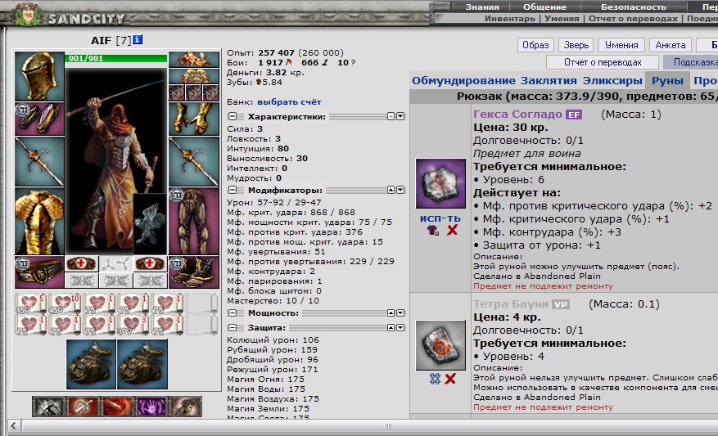Click the golden helmet equipment slot
Screen dimensions: 718x436
click(x=39, y=76)
